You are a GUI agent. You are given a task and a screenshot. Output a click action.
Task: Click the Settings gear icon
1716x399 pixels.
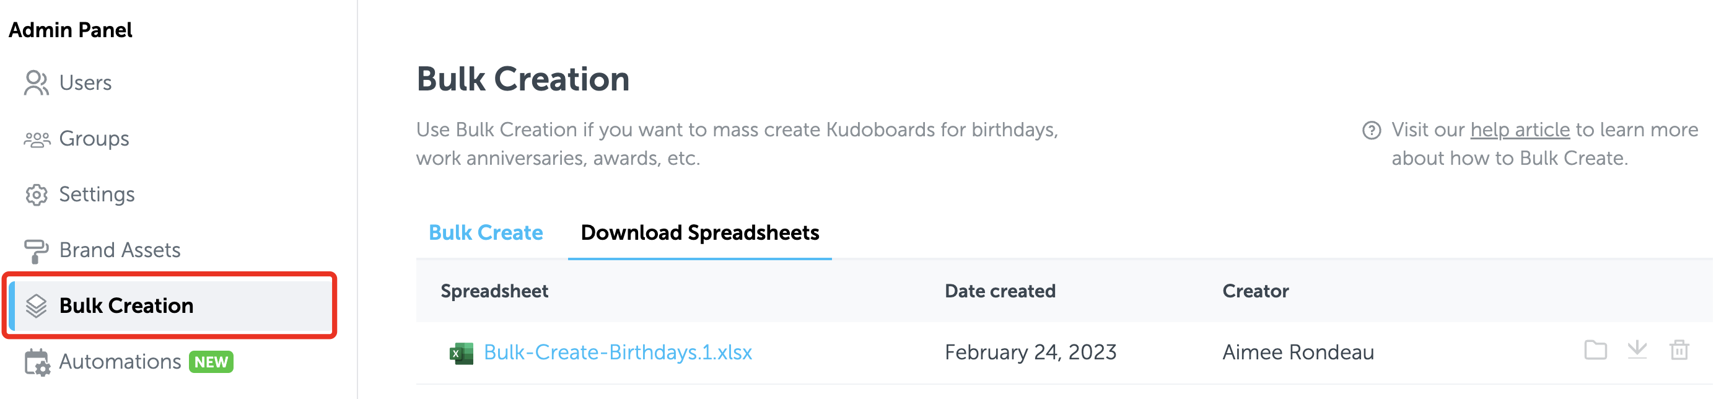[x=37, y=195]
